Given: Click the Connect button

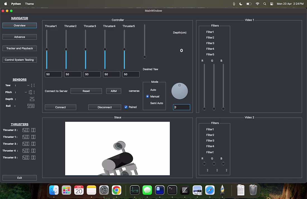Looking at the screenshot, I should (x=60, y=107).
